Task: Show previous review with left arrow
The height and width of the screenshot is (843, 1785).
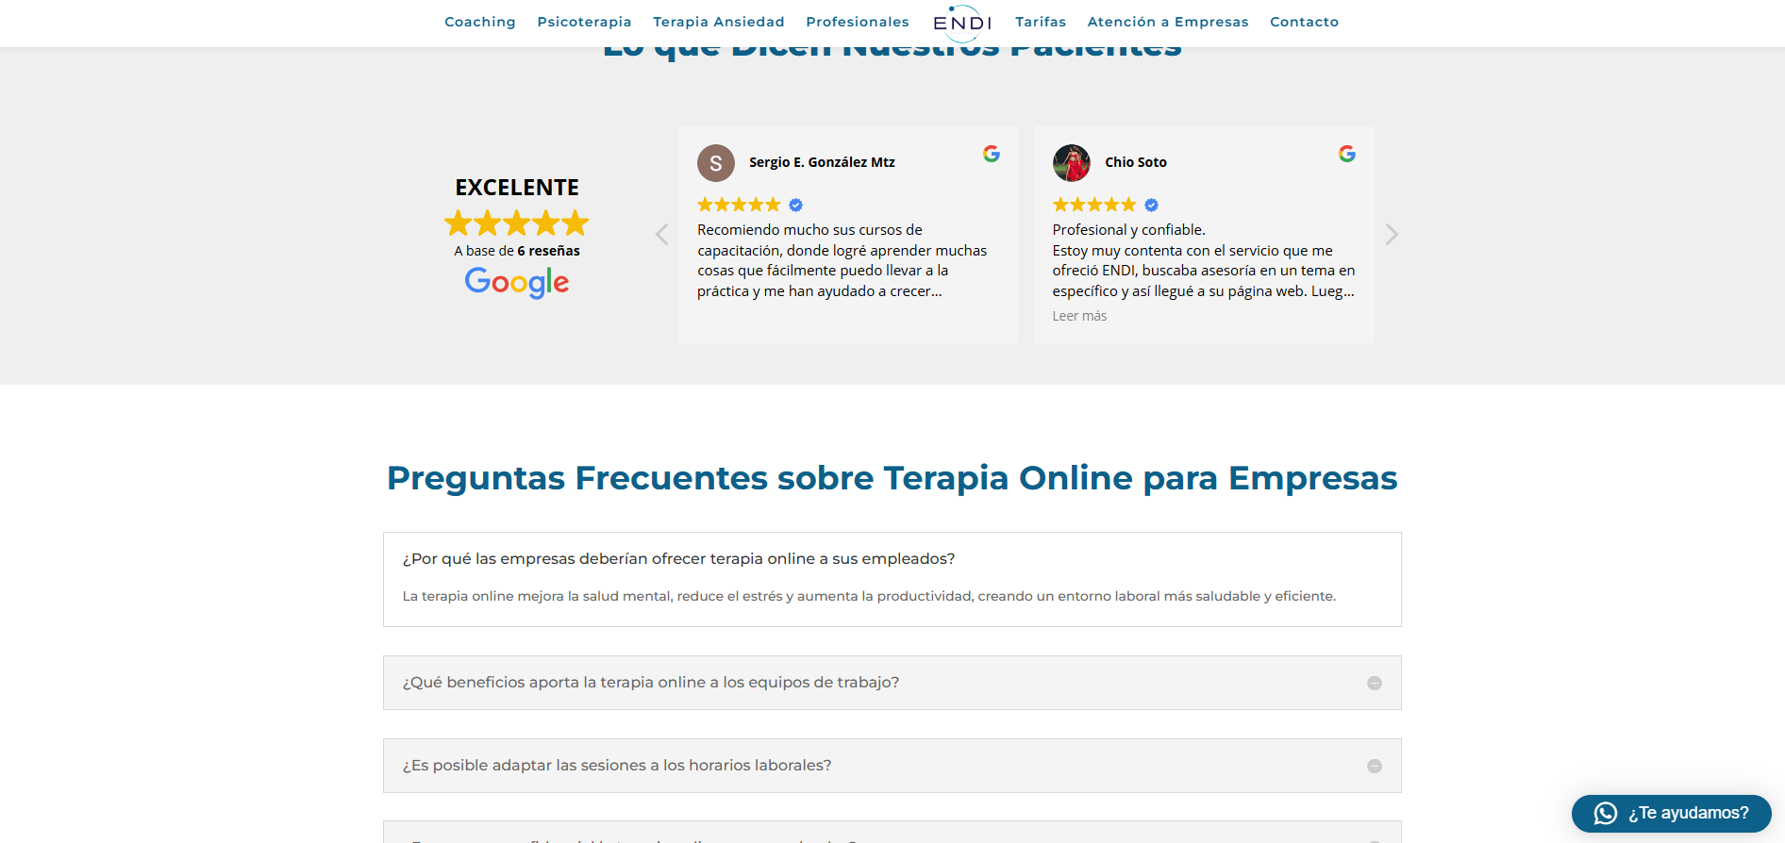Action: (x=661, y=235)
